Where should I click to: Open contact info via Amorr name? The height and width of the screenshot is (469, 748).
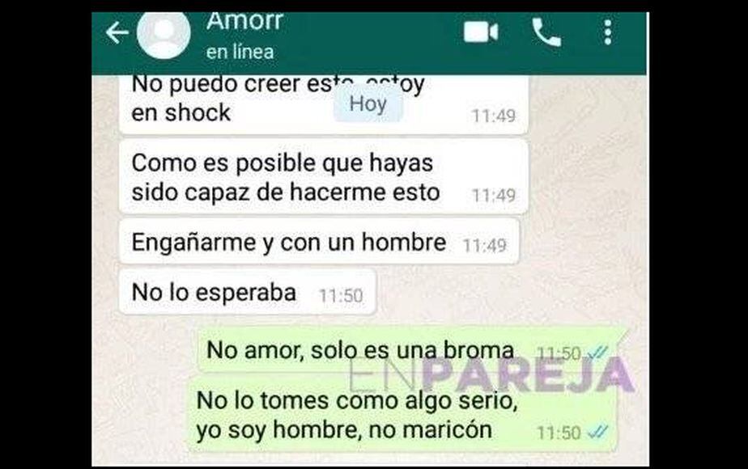[245, 22]
